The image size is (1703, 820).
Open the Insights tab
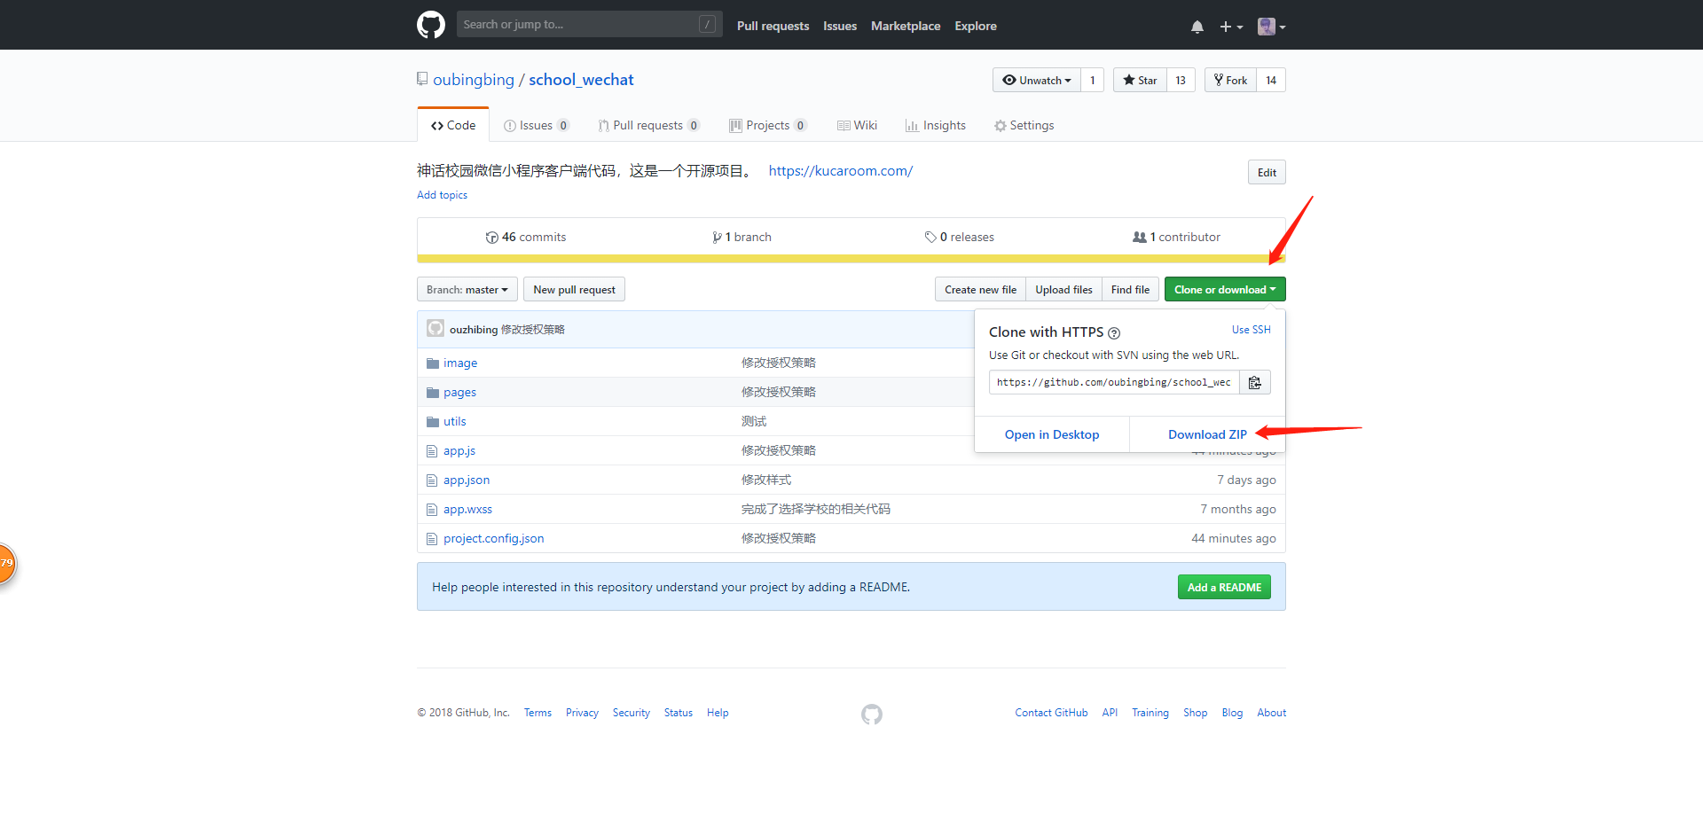click(936, 125)
